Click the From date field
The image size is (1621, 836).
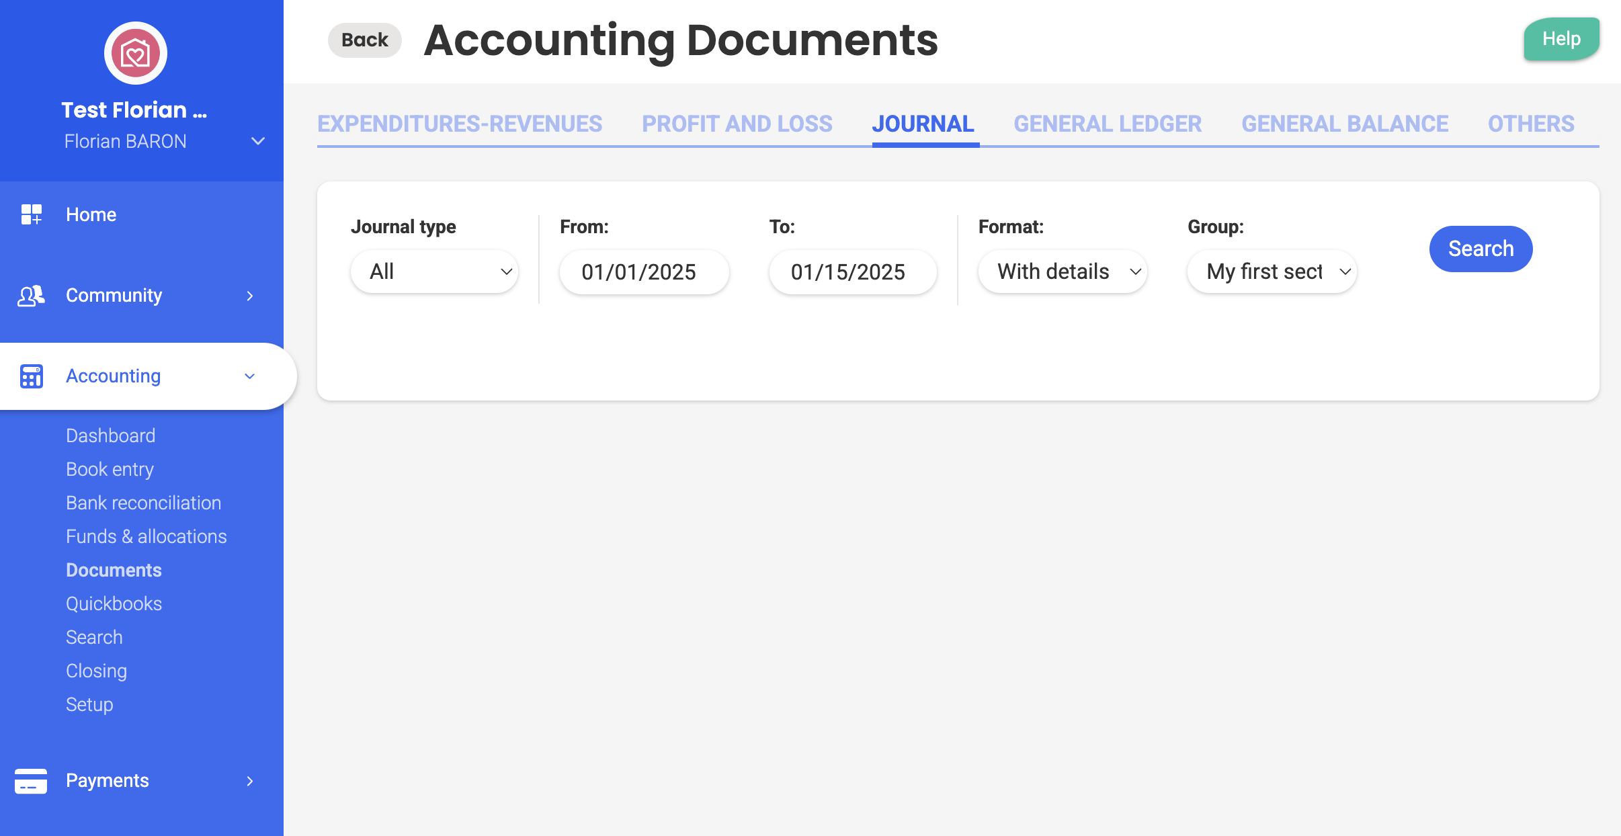pos(644,271)
